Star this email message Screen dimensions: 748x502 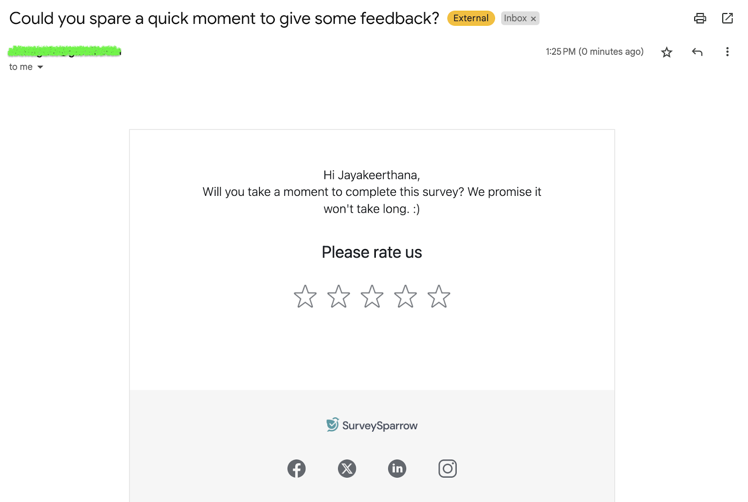(x=667, y=52)
